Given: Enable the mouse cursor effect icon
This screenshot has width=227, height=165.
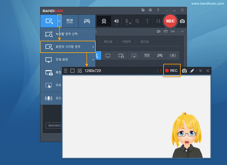Looking at the screenshot, I should click(137, 21).
